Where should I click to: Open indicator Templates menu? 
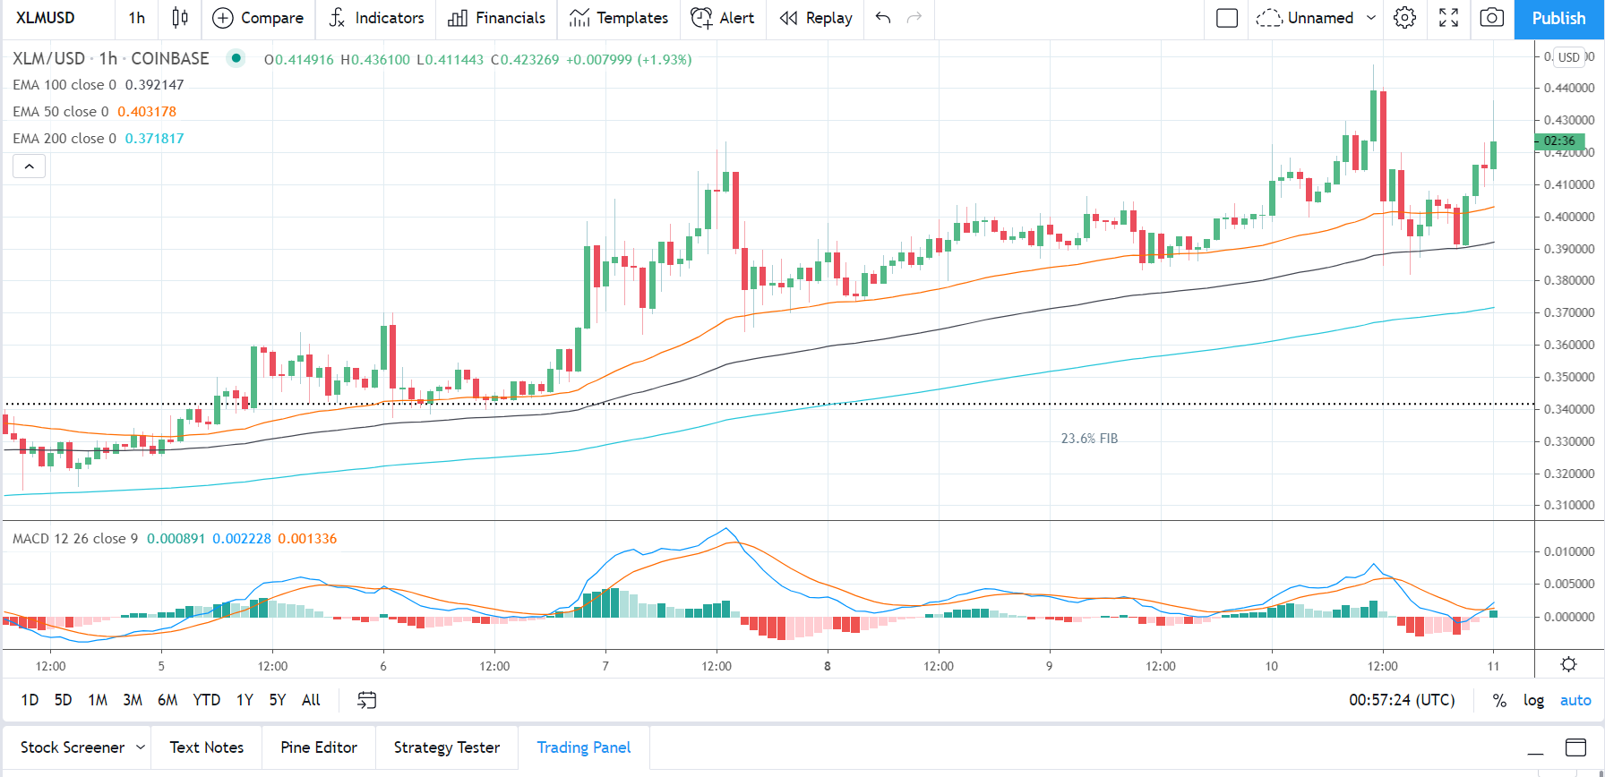click(x=619, y=18)
